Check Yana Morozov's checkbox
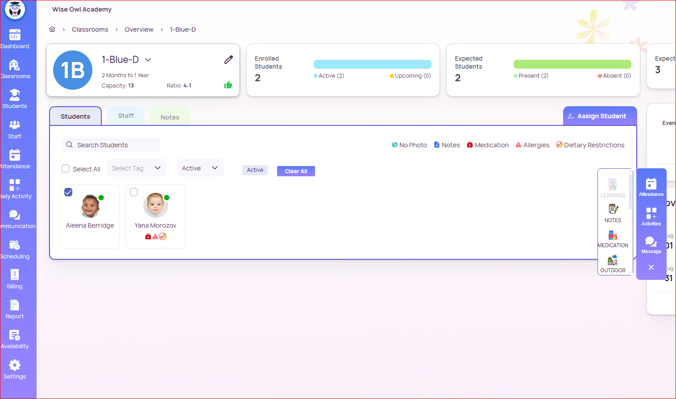 134,192
